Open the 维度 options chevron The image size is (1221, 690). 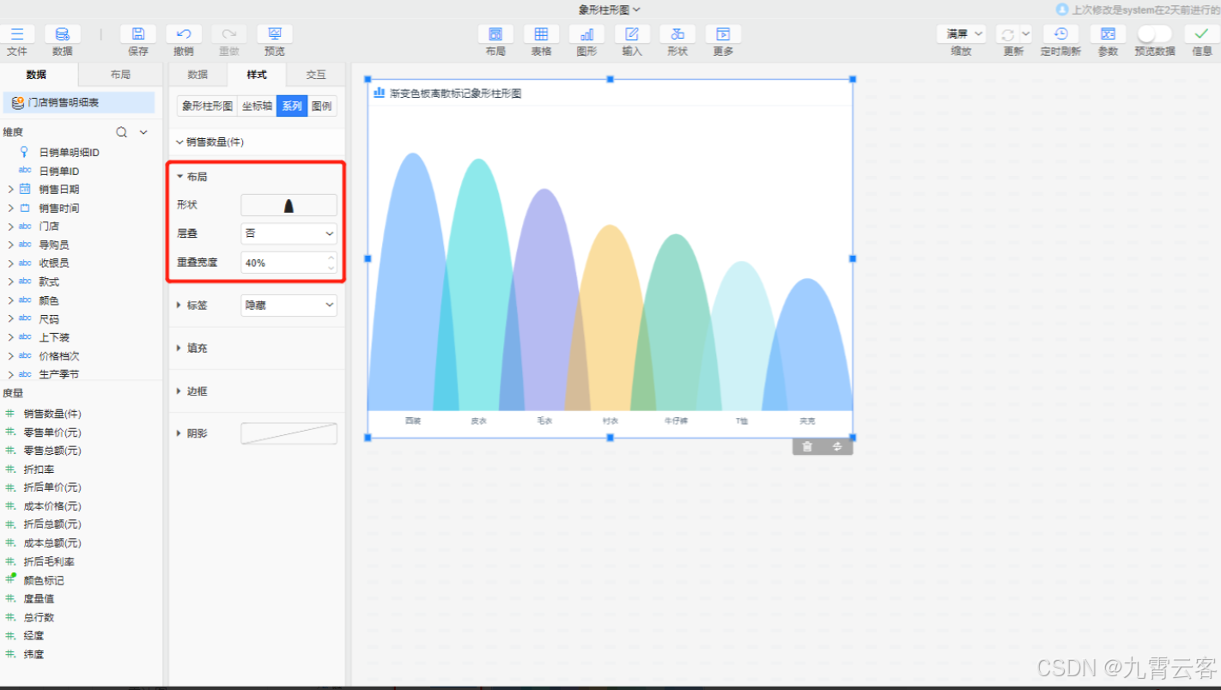click(143, 132)
